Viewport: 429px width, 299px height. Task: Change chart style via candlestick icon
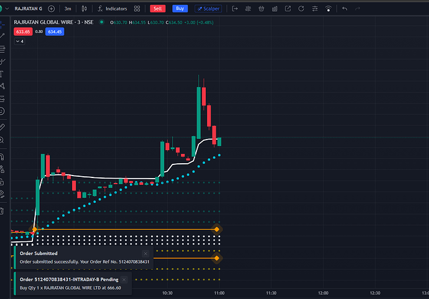(85, 9)
